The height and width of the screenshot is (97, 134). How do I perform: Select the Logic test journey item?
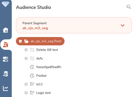tap(44, 93)
